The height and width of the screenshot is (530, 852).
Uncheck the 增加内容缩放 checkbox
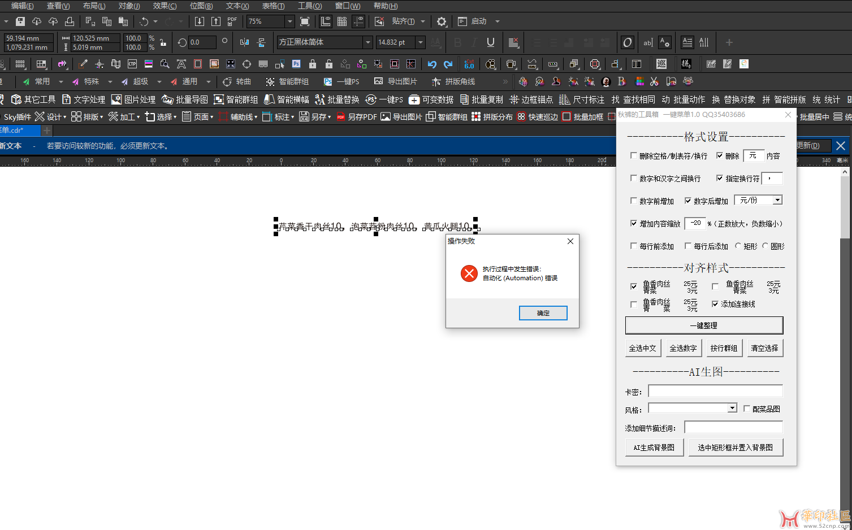tap(634, 223)
